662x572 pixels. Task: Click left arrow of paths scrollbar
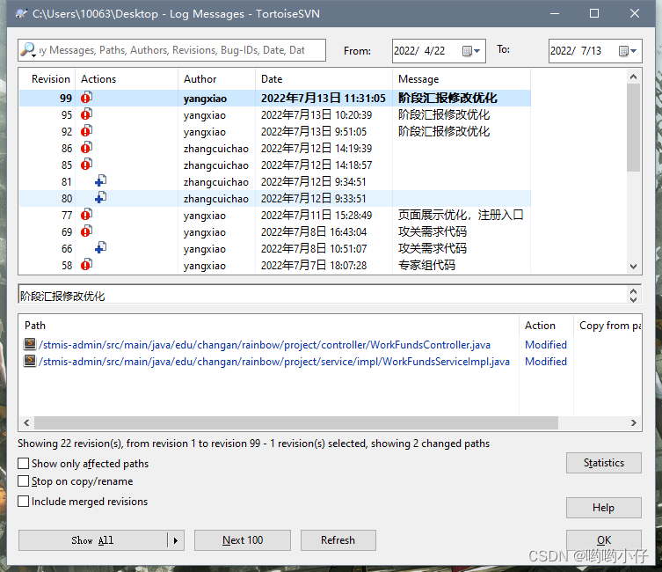[26, 422]
